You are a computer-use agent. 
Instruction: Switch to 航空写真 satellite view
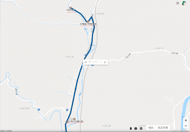163,128
